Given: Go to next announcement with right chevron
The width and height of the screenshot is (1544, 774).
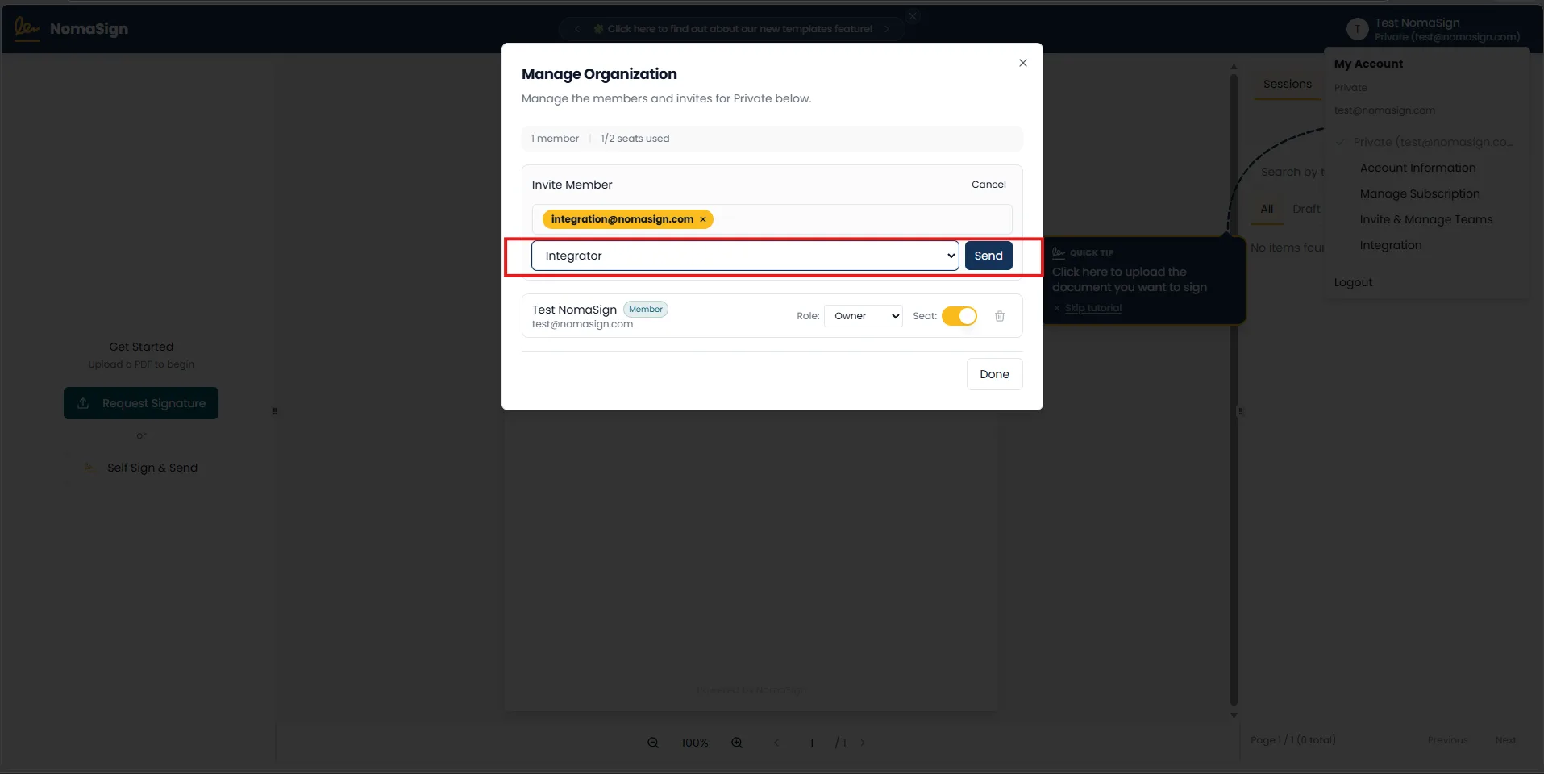Looking at the screenshot, I should 887,29.
